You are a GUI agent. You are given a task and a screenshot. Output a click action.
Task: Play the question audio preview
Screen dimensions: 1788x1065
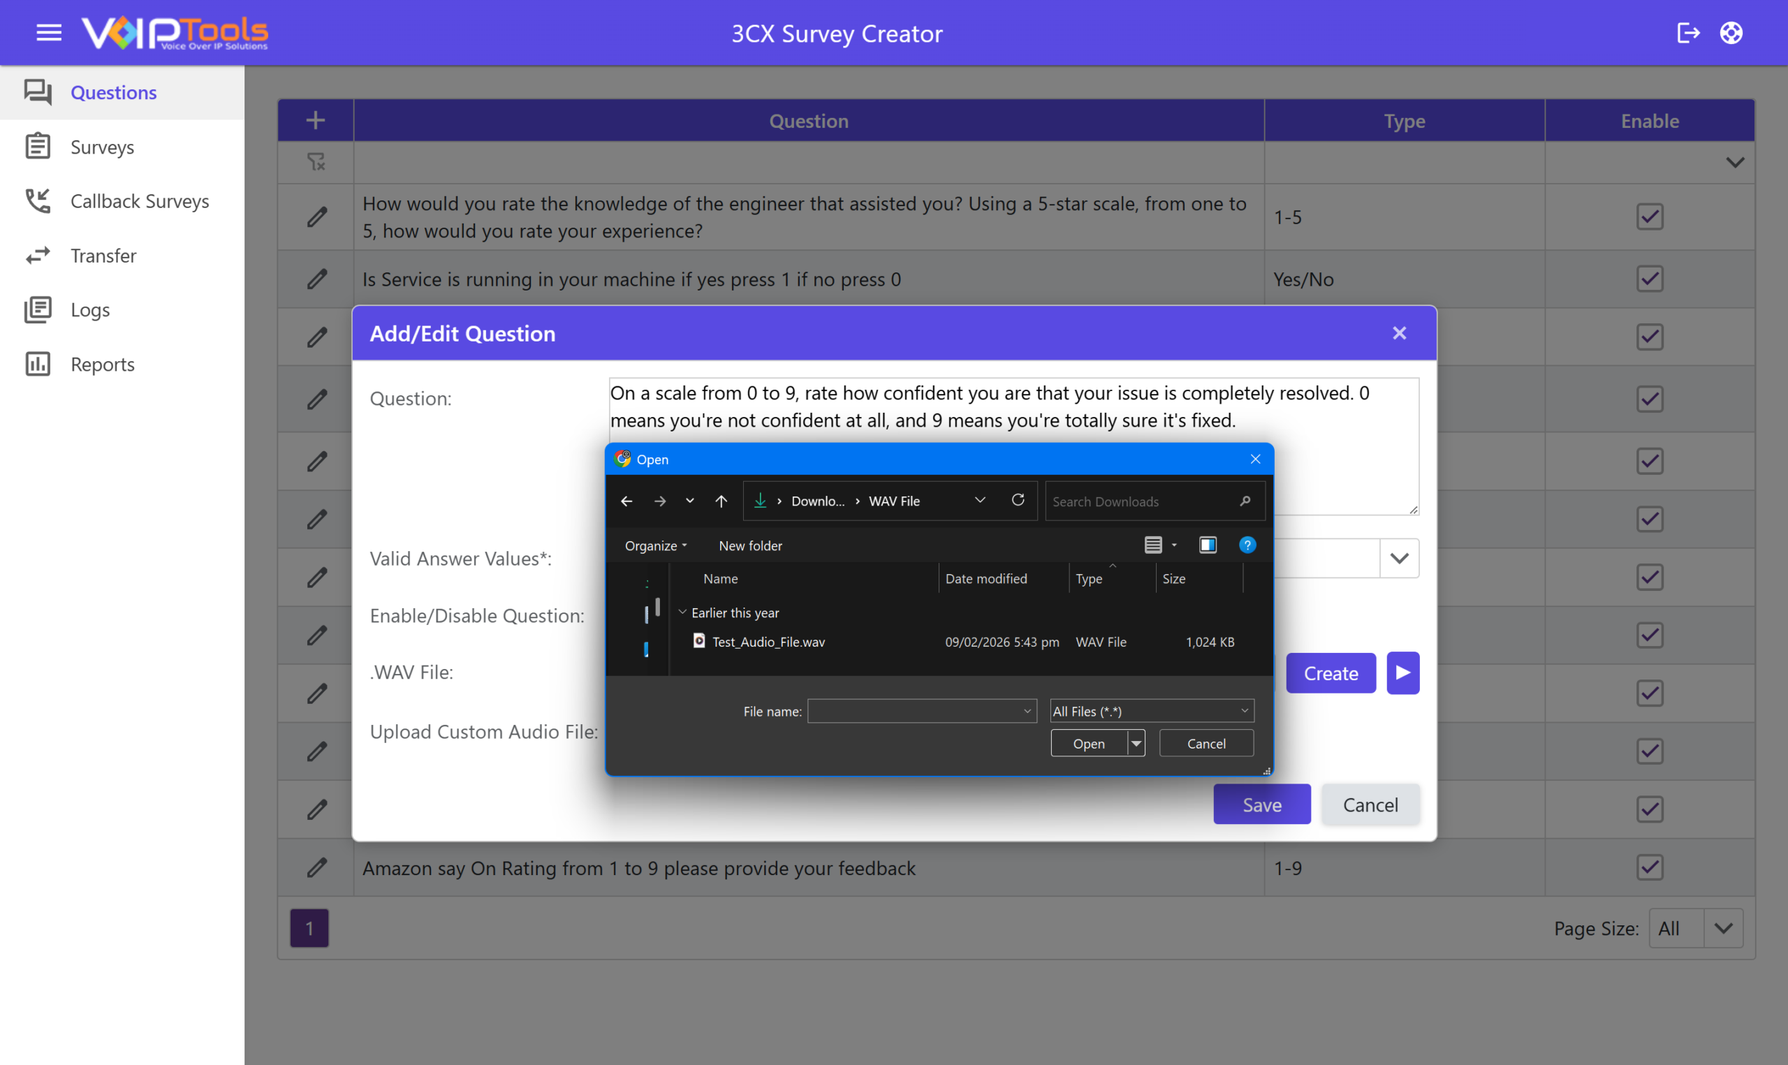(1403, 673)
